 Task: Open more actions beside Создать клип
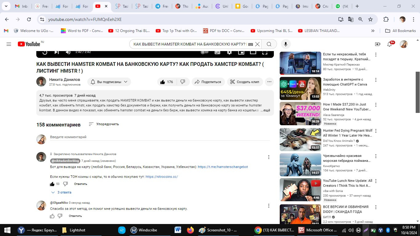pyautogui.click(x=269, y=82)
